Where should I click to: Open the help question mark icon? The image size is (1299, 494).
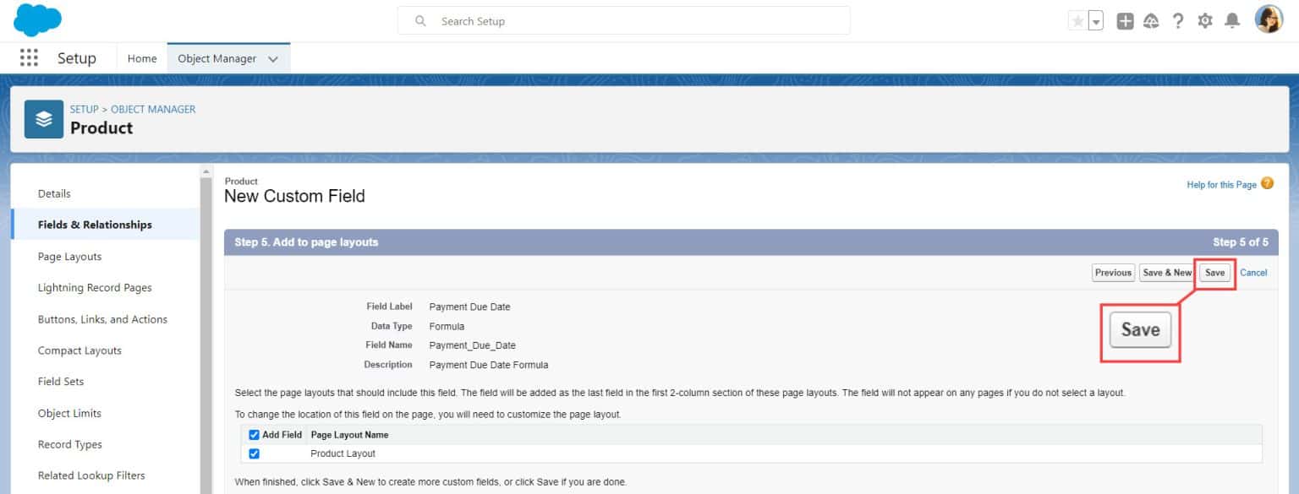tap(1178, 21)
